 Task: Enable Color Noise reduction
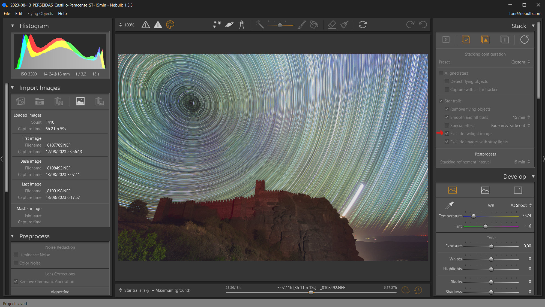click(16, 263)
